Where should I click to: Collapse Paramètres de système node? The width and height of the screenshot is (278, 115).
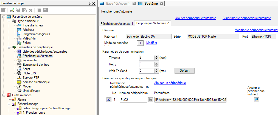pos(4,17)
